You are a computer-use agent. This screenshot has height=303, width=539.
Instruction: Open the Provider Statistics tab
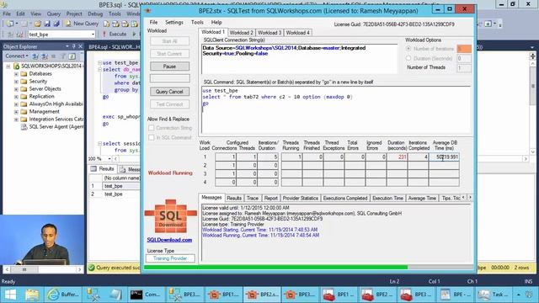pyautogui.click(x=300, y=199)
